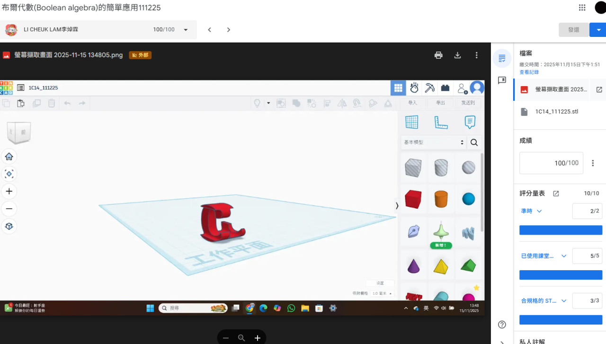This screenshot has height=344, width=606.
Task: Click the 查看記錄 history link
Action: 529,72
